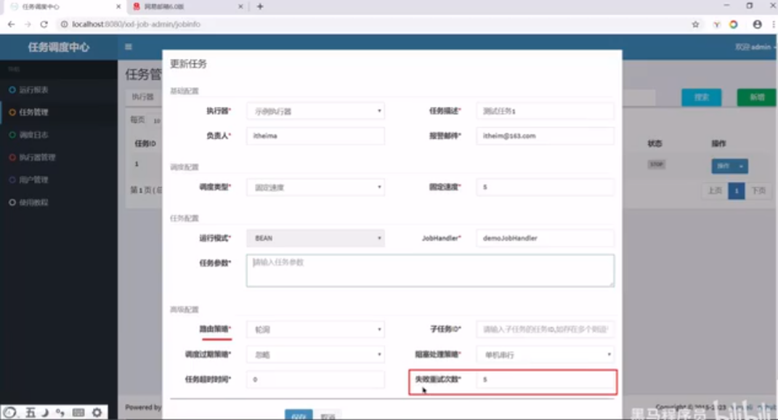The height and width of the screenshot is (420, 778).
Task: Toggle the sidebar with the hamburger icon
Action: coord(129,47)
